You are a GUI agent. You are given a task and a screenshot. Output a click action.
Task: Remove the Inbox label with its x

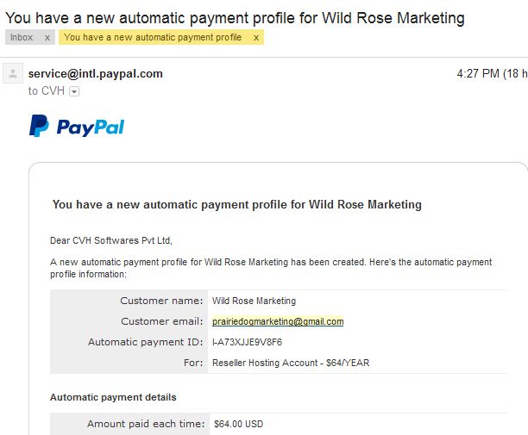coord(47,38)
